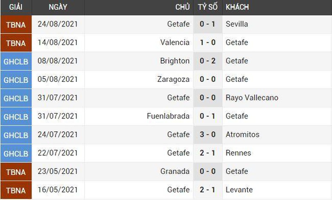This screenshot has width=332, height=200.
Task: Select the 0 - 1 score against Sevilla
Action: (208, 24)
